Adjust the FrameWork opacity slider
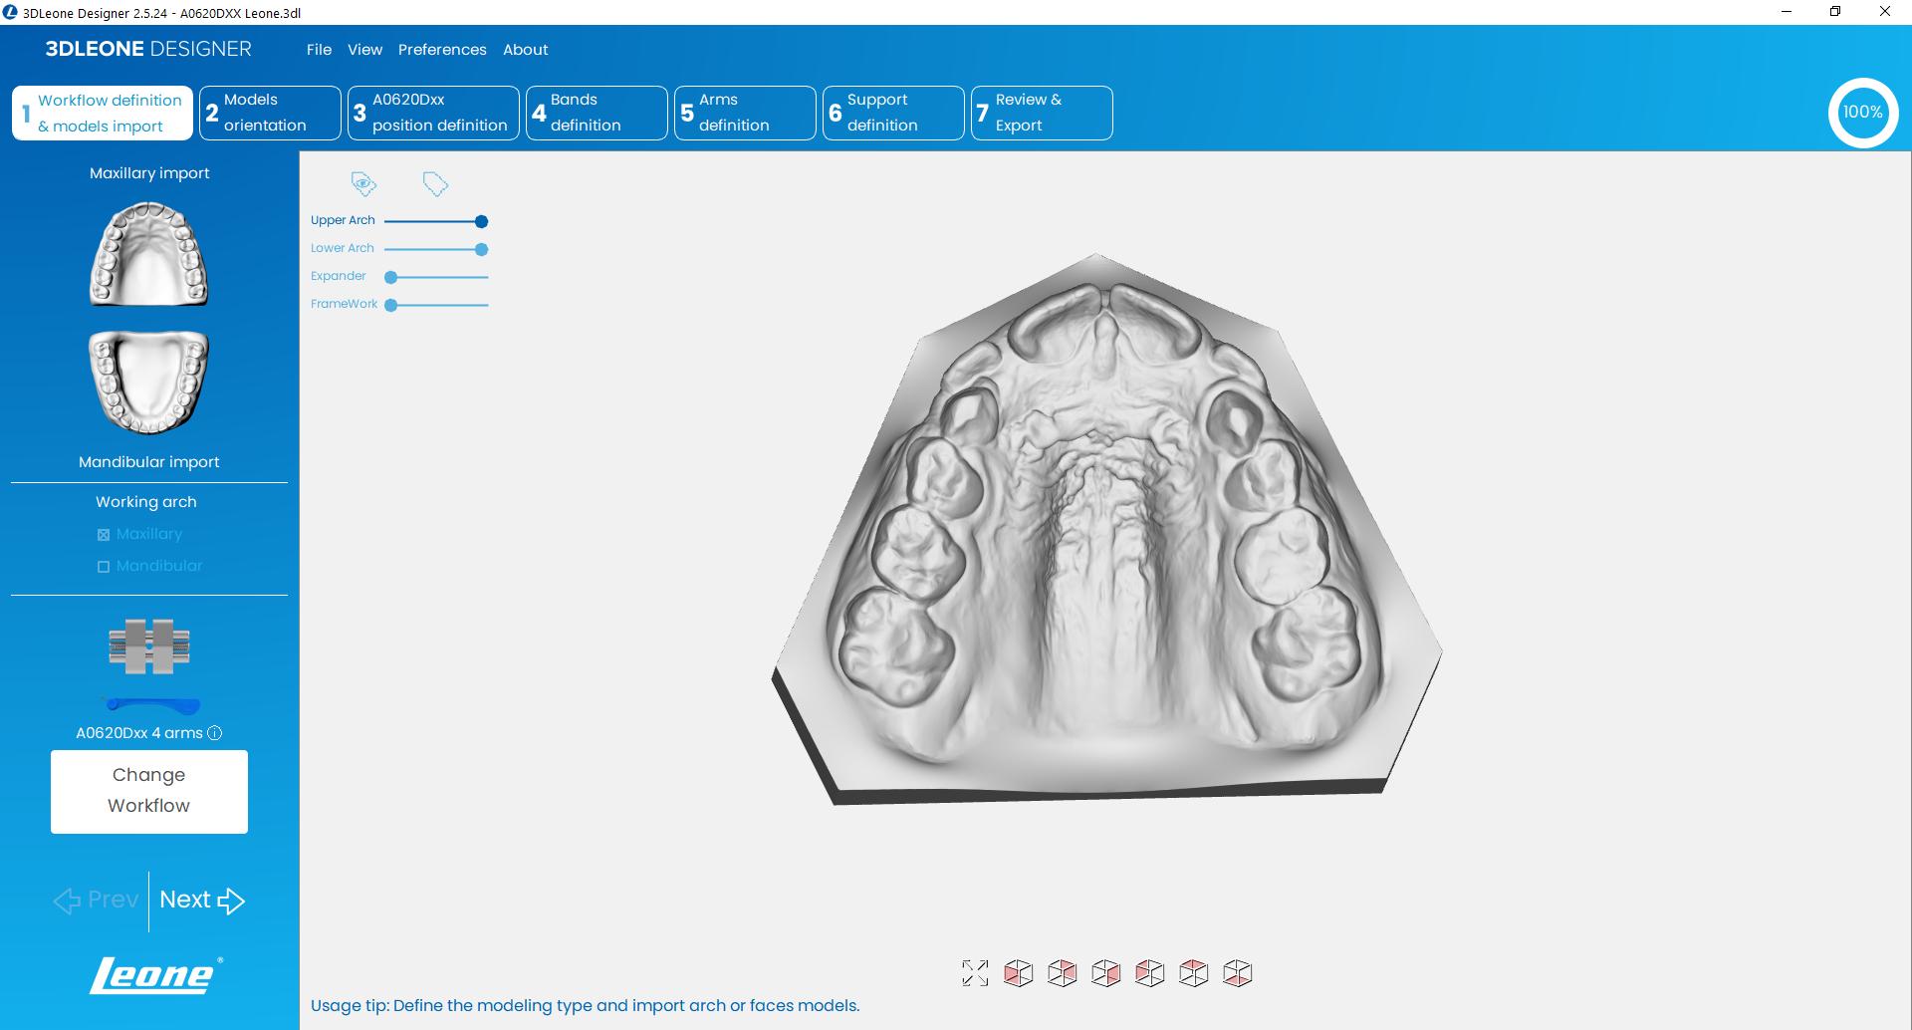 tap(436, 305)
